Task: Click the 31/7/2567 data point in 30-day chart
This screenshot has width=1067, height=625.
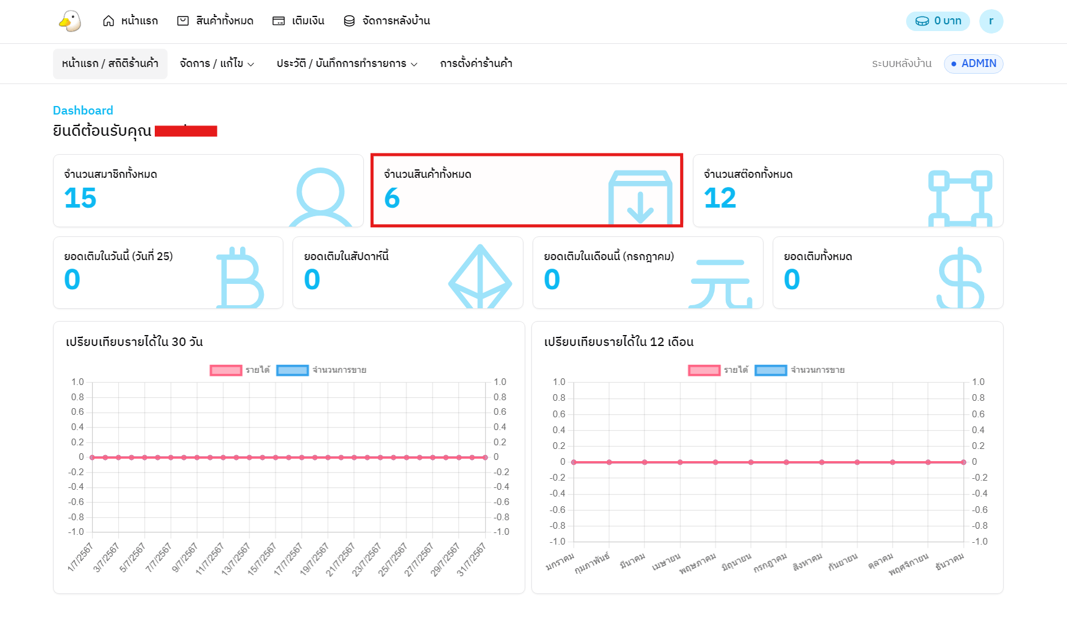Action: 485,457
